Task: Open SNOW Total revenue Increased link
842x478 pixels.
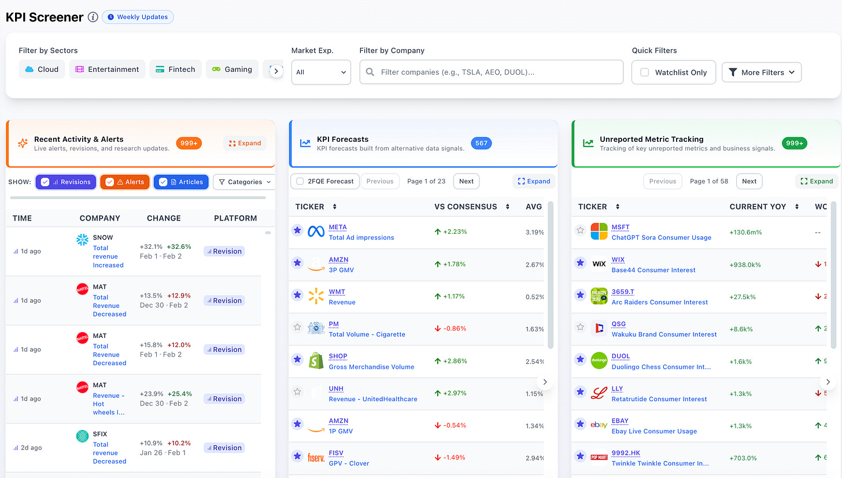Action: 108,256
